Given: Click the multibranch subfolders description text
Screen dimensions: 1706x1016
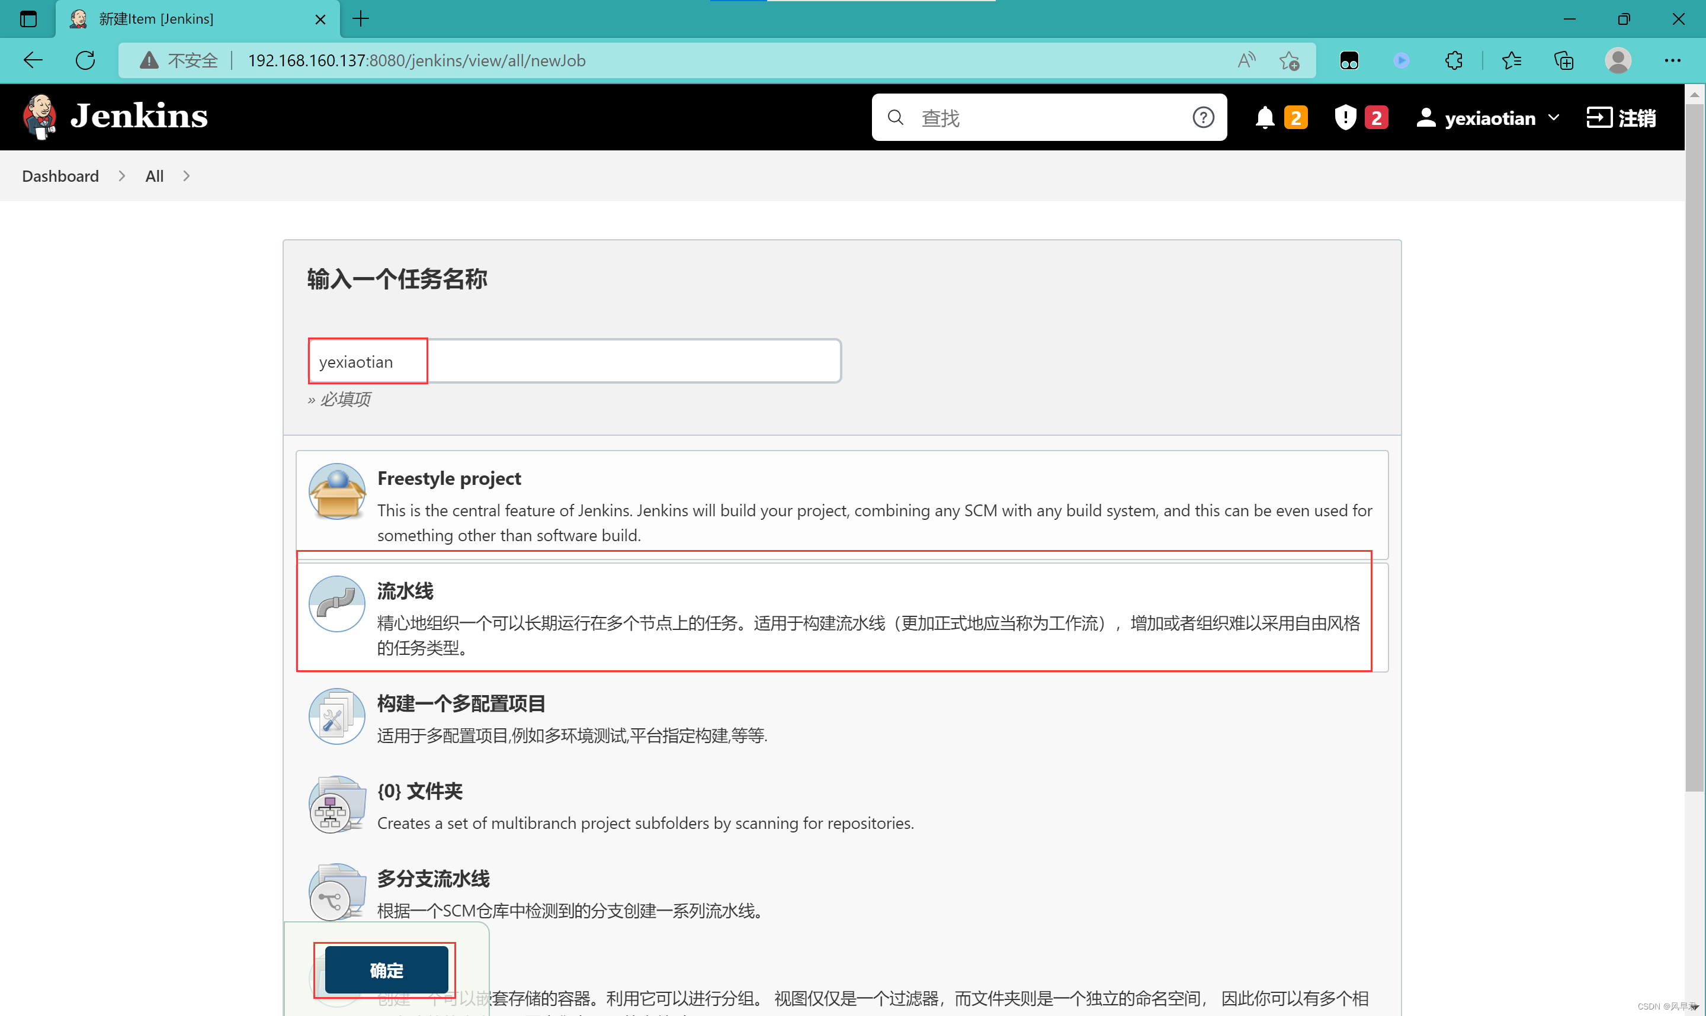Looking at the screenshot, I should pos(645,823).
